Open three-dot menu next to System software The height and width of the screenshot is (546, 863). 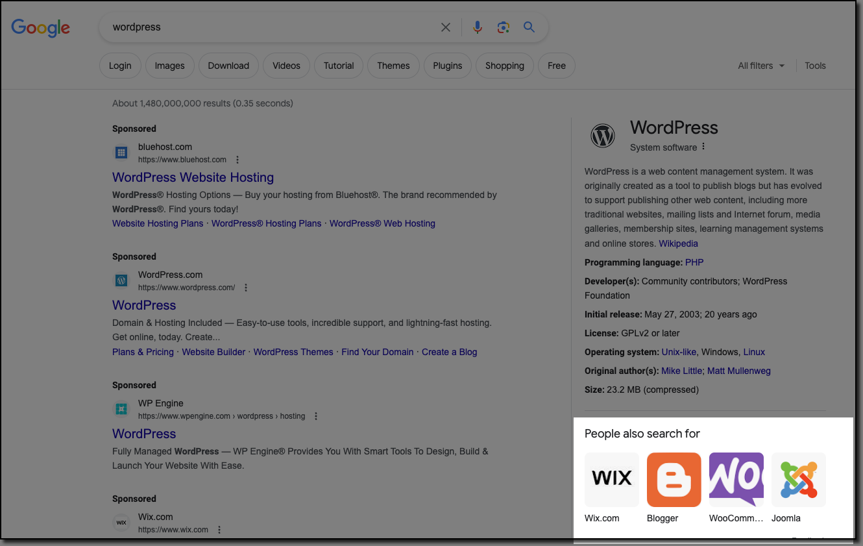point(703,147)
